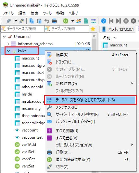Select the var1Add routine

(29, 145)
